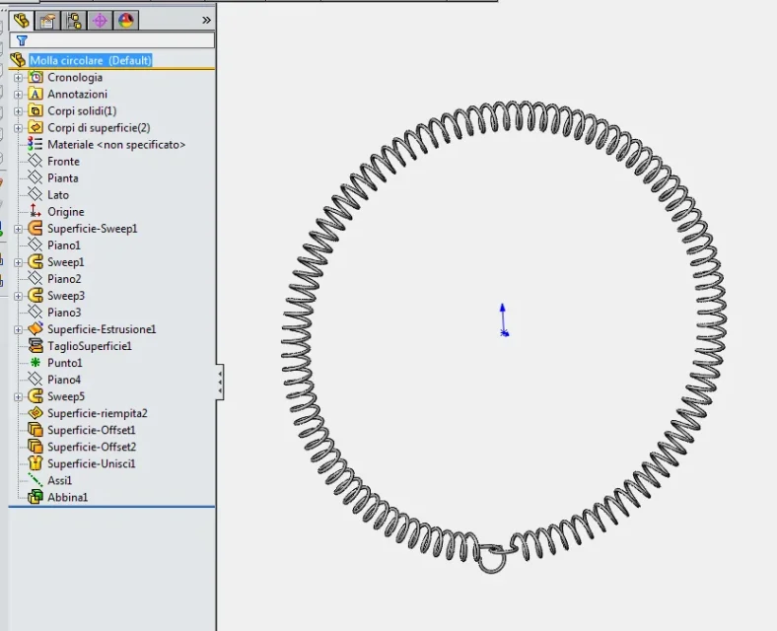Click the Sweep1 feature icon
The height and width of the screenshot is (631, 777).
click(35, 262)
